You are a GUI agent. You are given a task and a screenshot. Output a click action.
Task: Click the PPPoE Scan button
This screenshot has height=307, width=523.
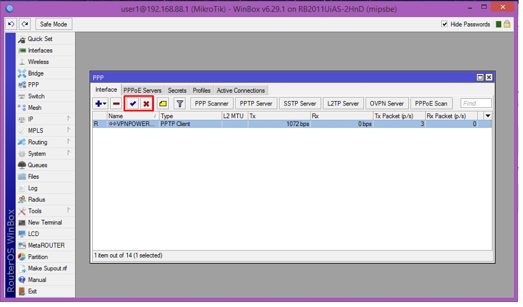pos(431,104)
